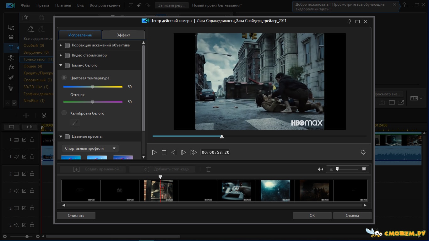Click the large-thumbnail icon on dialog zoom
The height and width of the screenshot is (241, 429).
[364, 169]
